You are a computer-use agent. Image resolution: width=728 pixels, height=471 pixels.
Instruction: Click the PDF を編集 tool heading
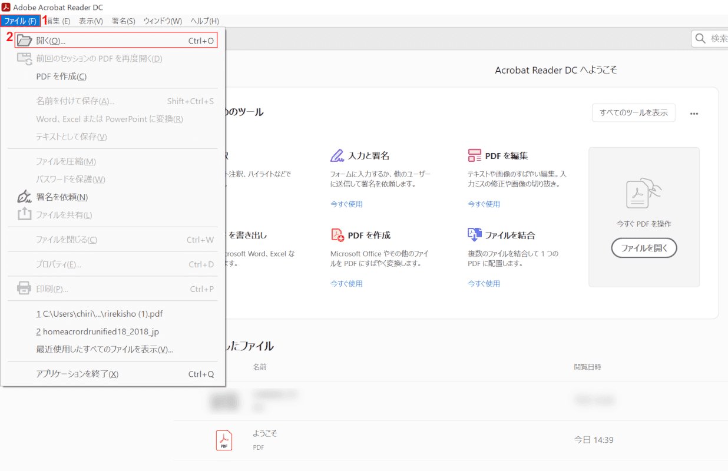pos(507,156)
